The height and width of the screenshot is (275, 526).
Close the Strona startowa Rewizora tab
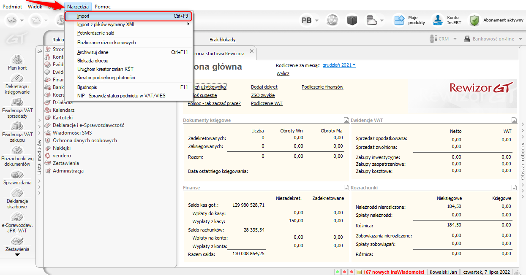point(251,51)
